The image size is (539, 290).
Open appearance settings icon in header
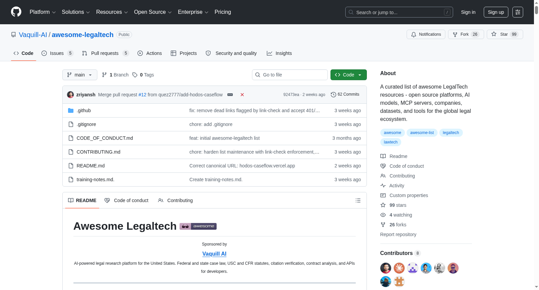coord(518,12)
